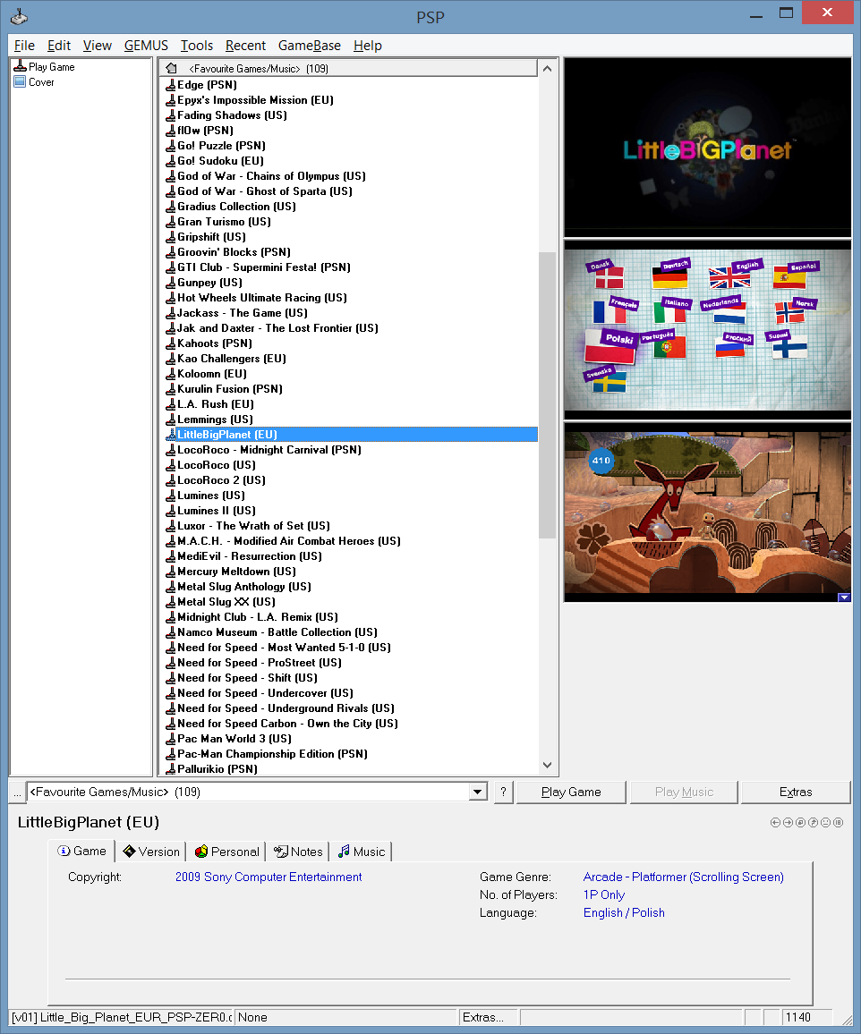
Task: Click the Little_Big_Planet_EUR file name in status bar
Action: 122,1018
